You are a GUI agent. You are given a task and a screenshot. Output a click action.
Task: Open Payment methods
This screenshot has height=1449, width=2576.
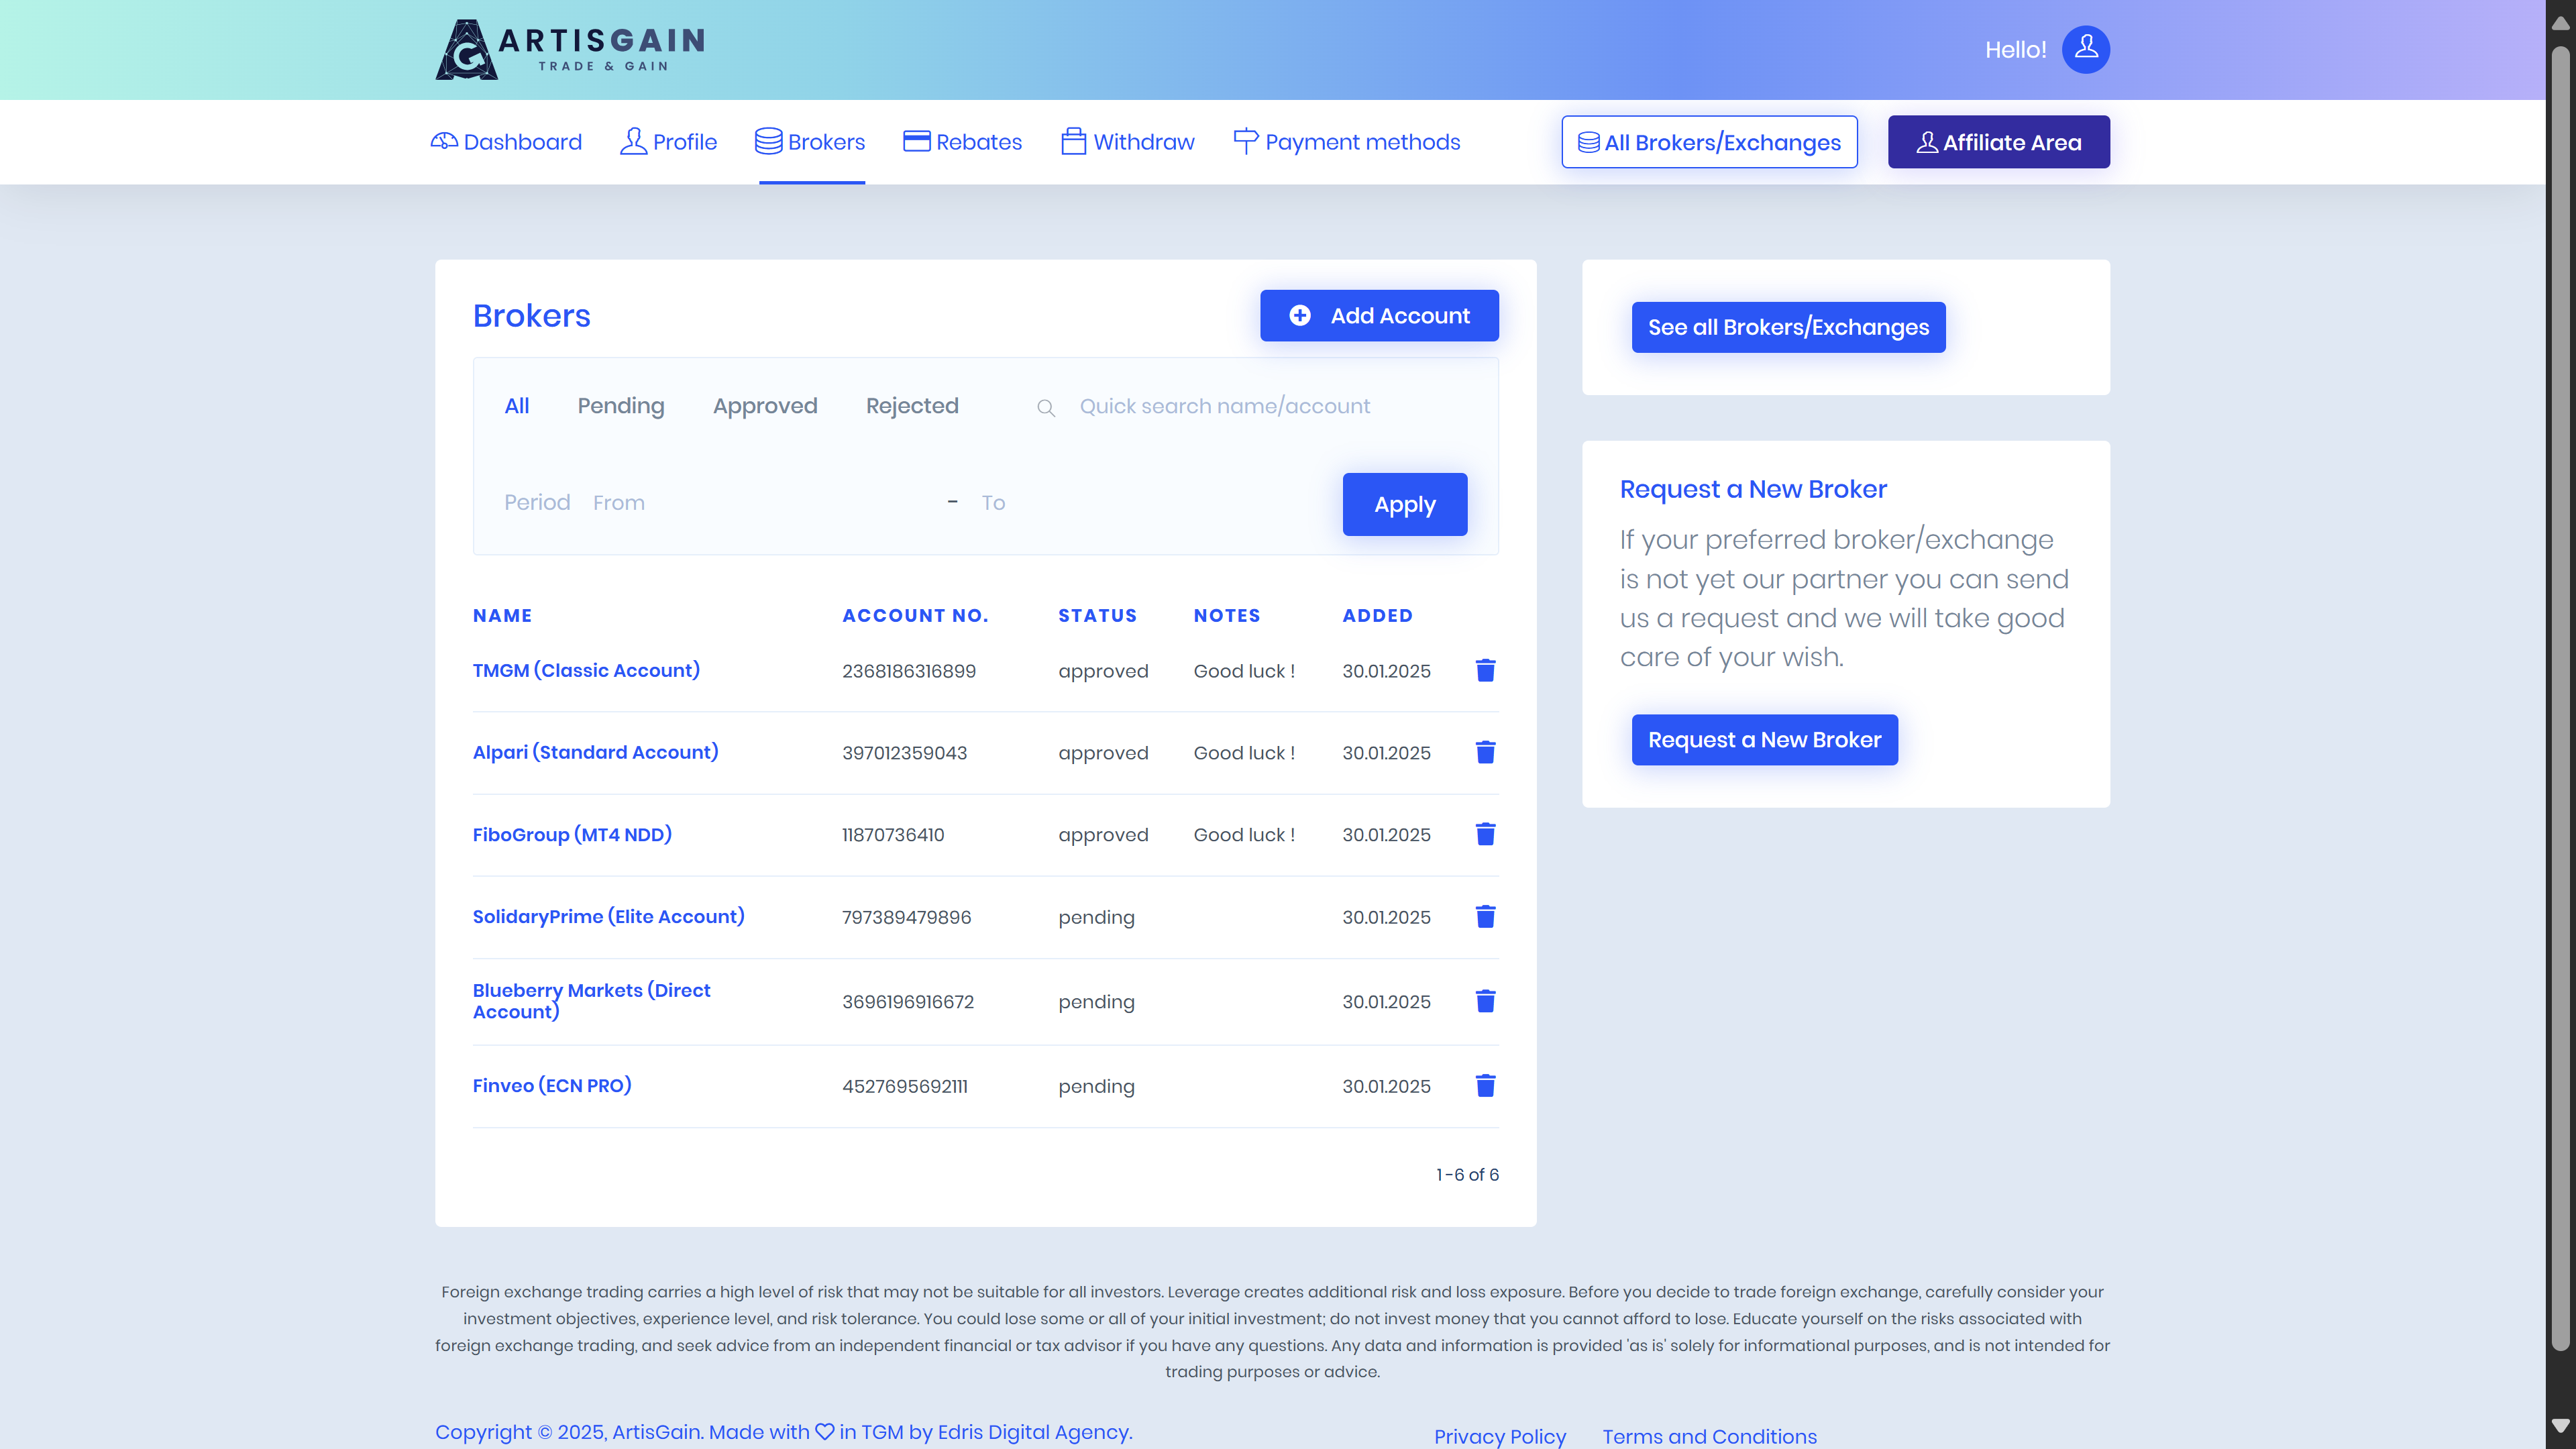1347,142
